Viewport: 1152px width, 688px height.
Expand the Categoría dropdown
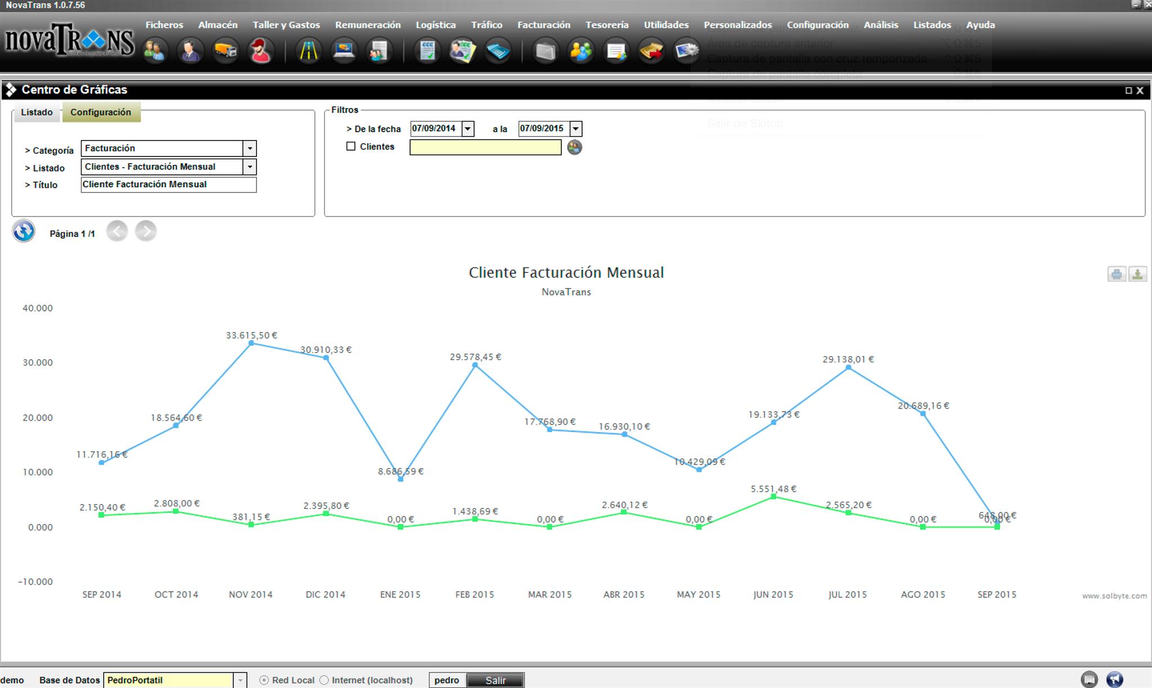pos(250,149)
